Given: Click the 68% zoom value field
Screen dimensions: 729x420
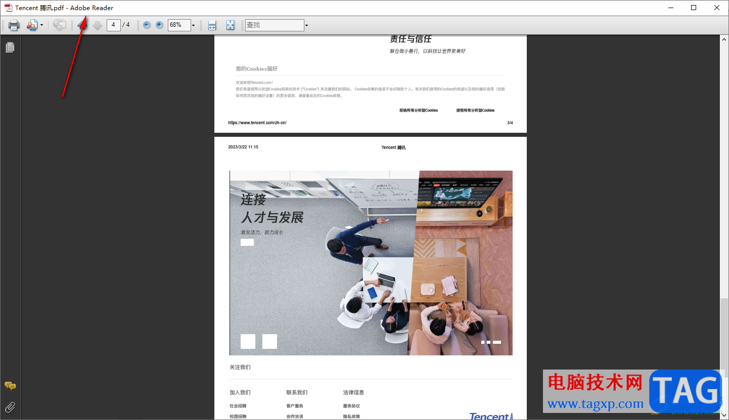Looking at the screenshot, I should 179,25.
